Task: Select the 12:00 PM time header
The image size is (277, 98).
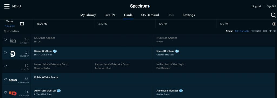Action: pos(42,24)
